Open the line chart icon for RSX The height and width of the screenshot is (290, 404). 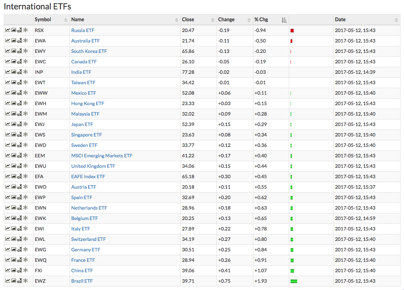click(x=8, y=30)
